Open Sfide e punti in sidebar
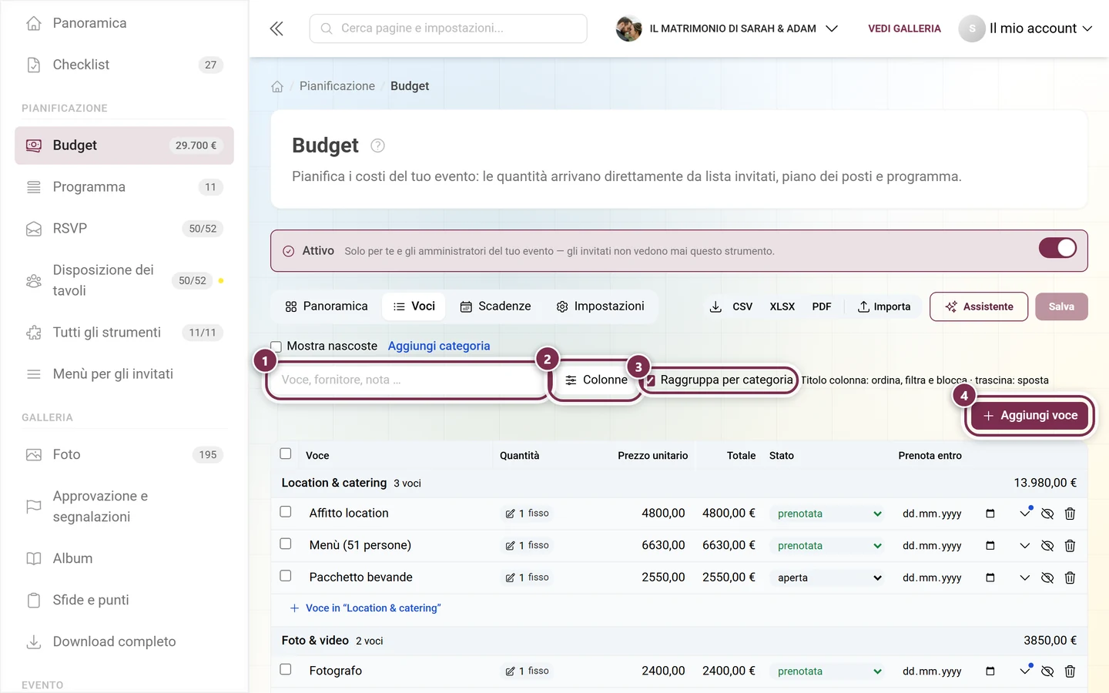Screen dimensions: 1109x693 tap(124, 600)
